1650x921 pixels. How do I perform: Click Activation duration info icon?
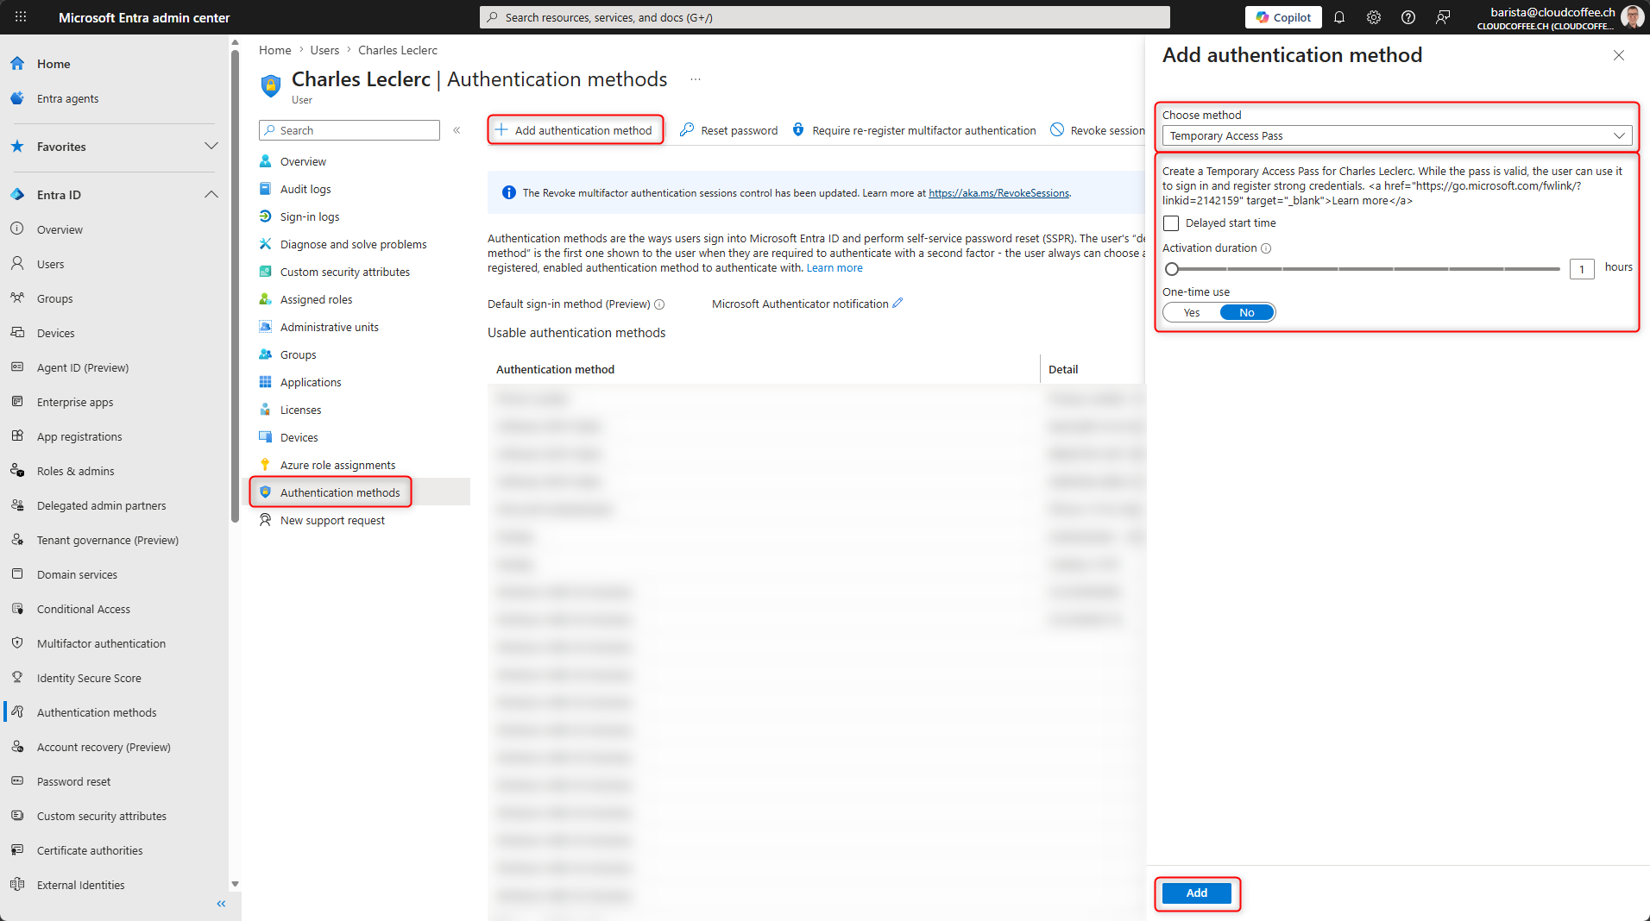[x=1266, y=248]
